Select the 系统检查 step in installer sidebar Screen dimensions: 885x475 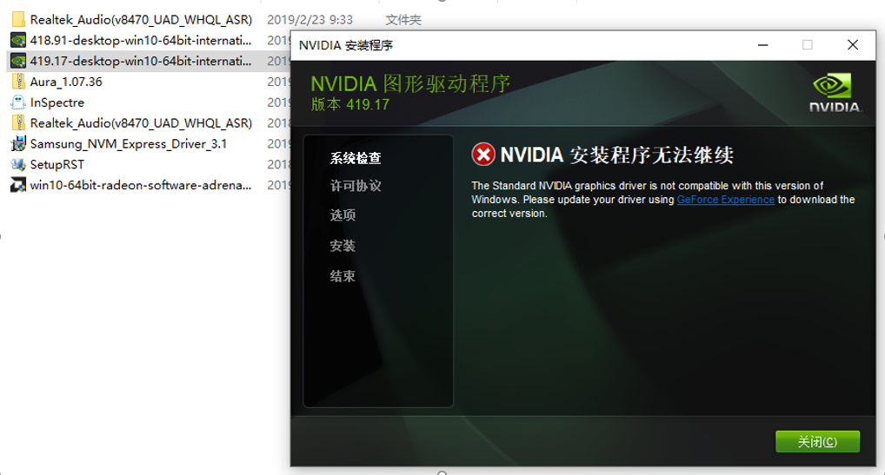click(x=356, y=158)
